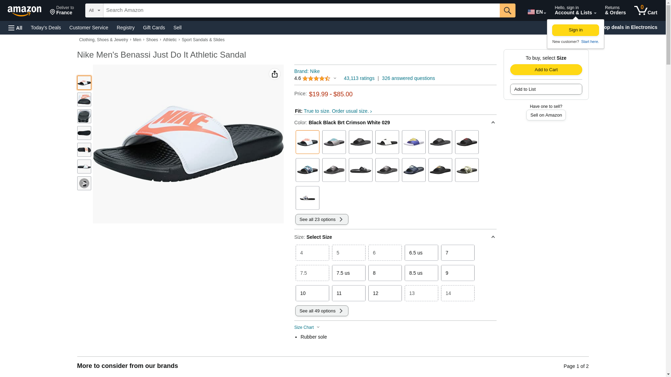Screen dimensions: 671x377
Task: Open the shopping cart
Action: pos(645,10)
